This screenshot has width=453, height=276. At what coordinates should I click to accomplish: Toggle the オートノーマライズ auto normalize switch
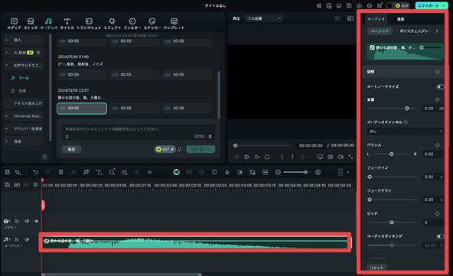click(440, 87)
